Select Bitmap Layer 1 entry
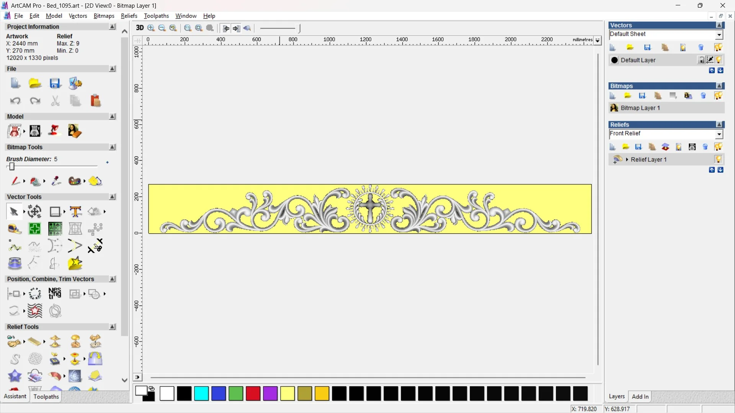 click(x=640, y=108)
